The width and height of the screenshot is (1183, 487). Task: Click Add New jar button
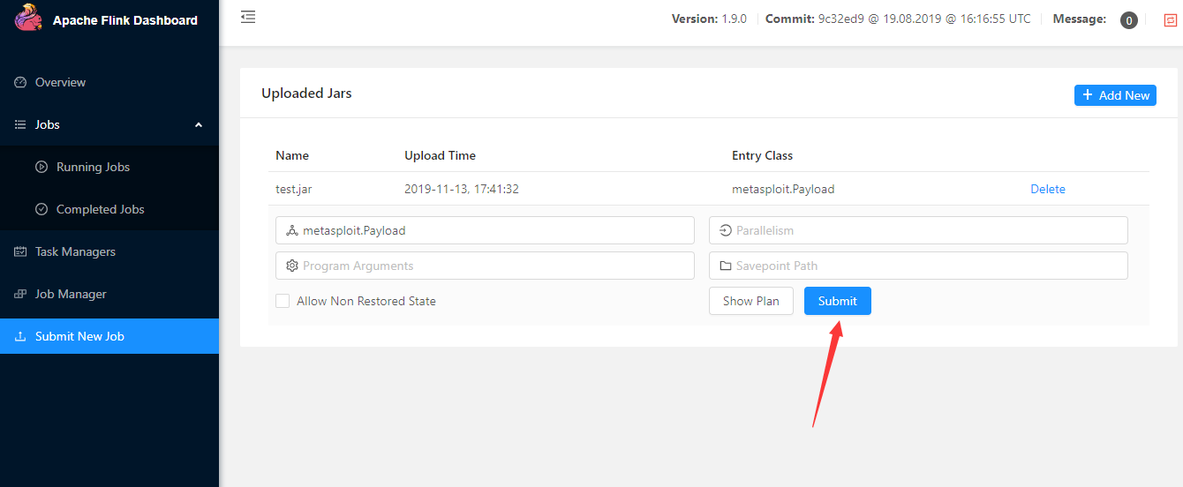pyautogui.click(x=1115, y=95)
